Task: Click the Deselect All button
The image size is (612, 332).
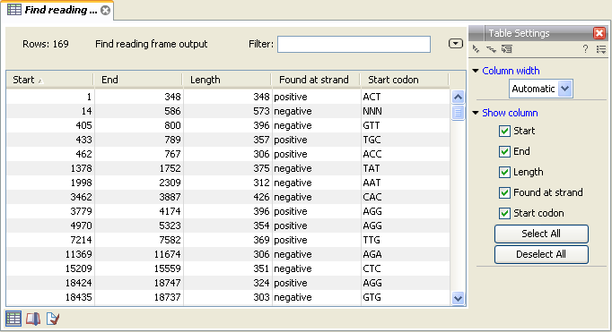Action: [541, 254]
